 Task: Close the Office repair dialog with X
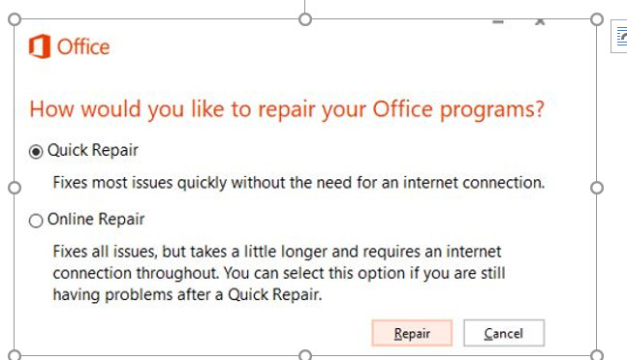pyautogui.click(x=540, y=22)
